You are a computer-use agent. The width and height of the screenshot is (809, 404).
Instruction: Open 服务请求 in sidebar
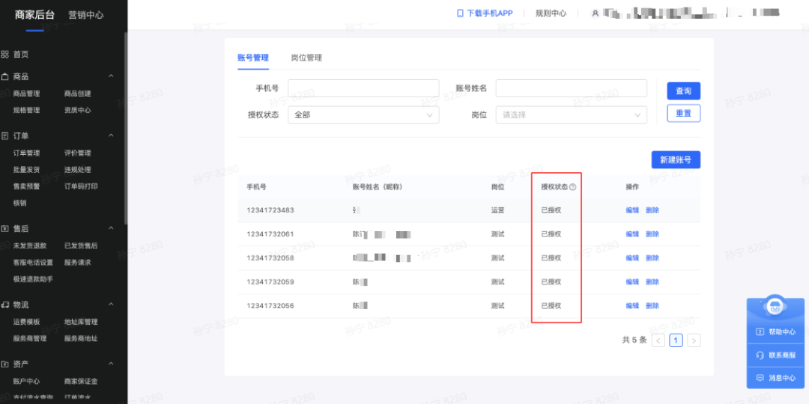click(77, 263)
